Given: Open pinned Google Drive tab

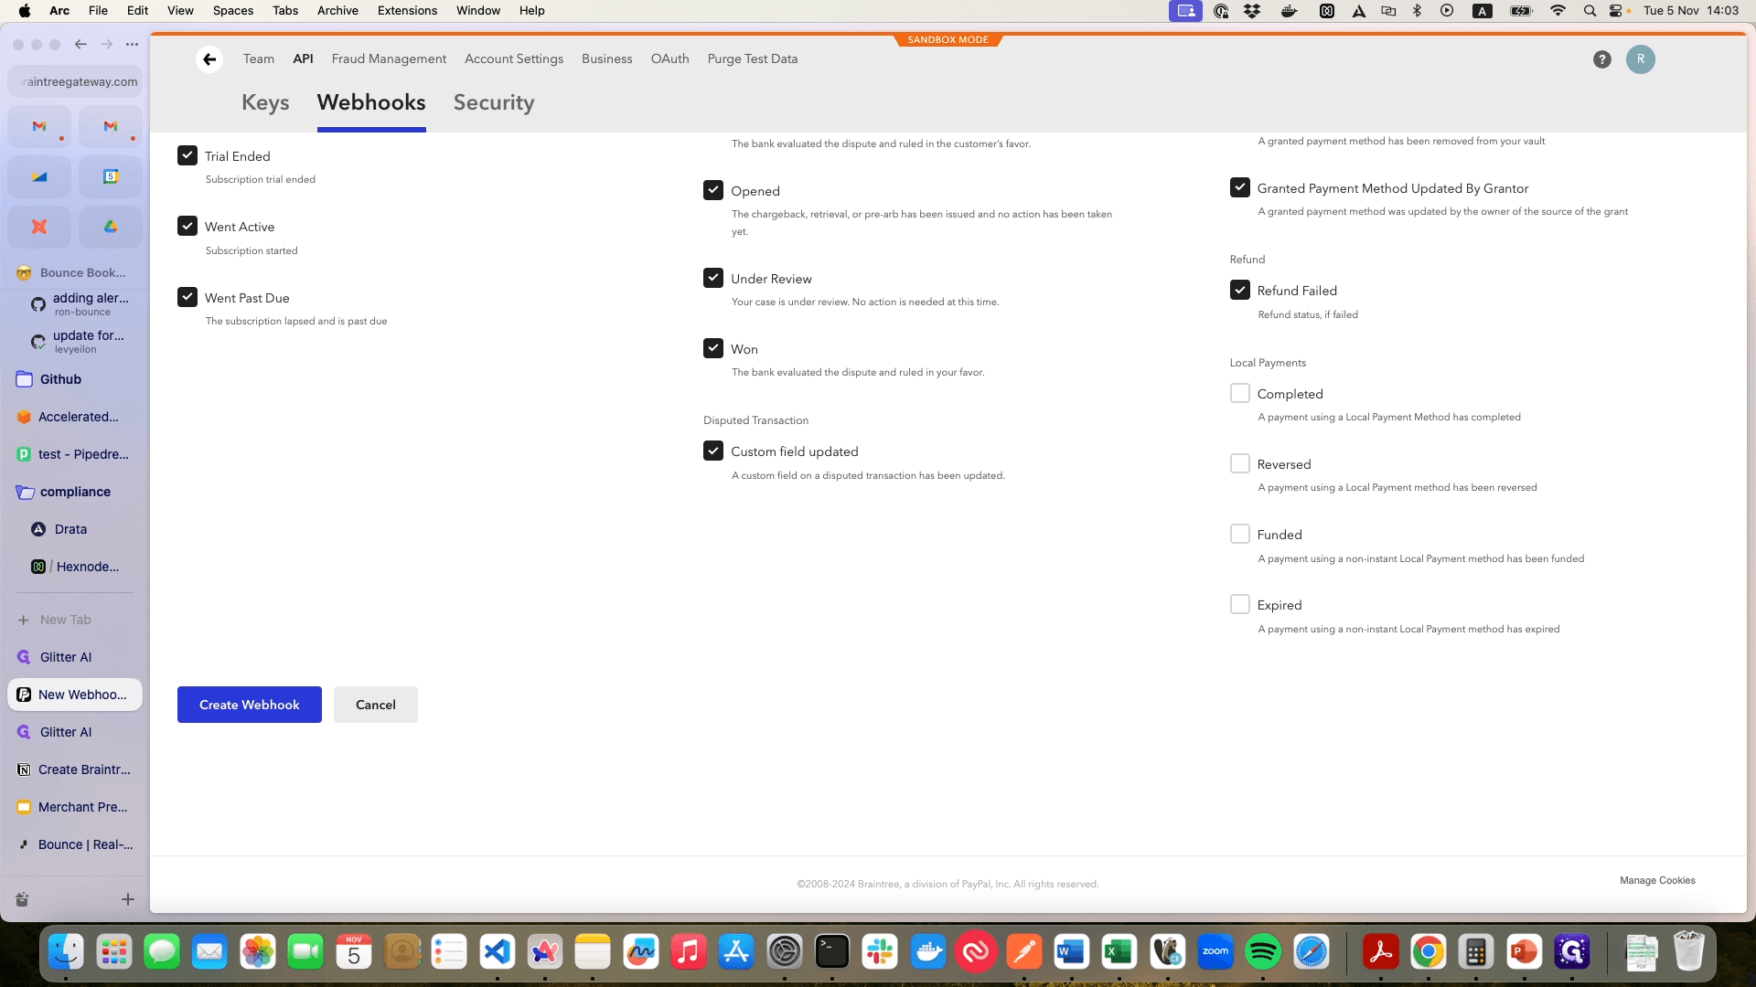Looking at the screenshot, I should (x=111, y=227).
